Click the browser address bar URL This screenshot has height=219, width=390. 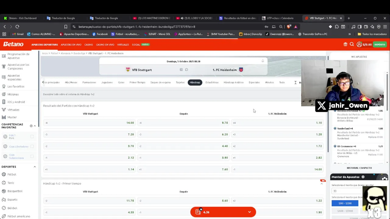137,27
